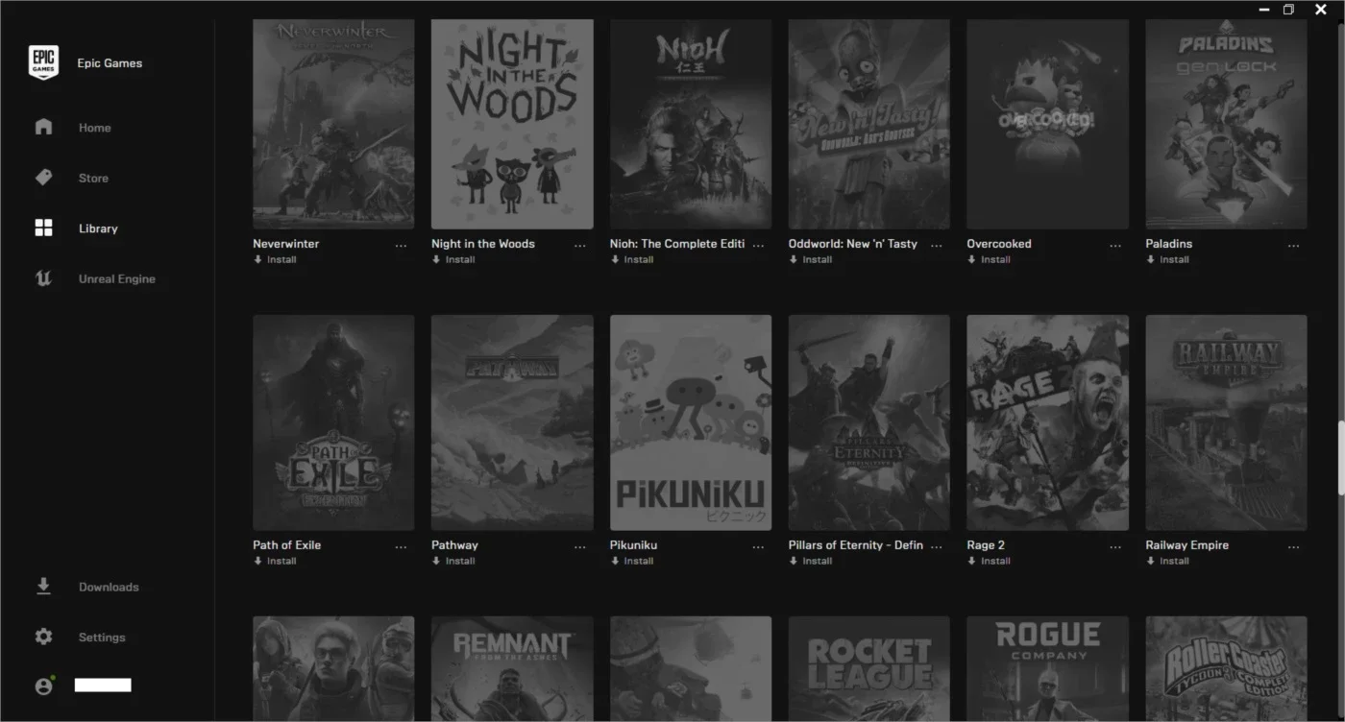The width and height of the screenshot is (1345, 722).
Task: Click the Library grid icon
Action: click(43, 228)
